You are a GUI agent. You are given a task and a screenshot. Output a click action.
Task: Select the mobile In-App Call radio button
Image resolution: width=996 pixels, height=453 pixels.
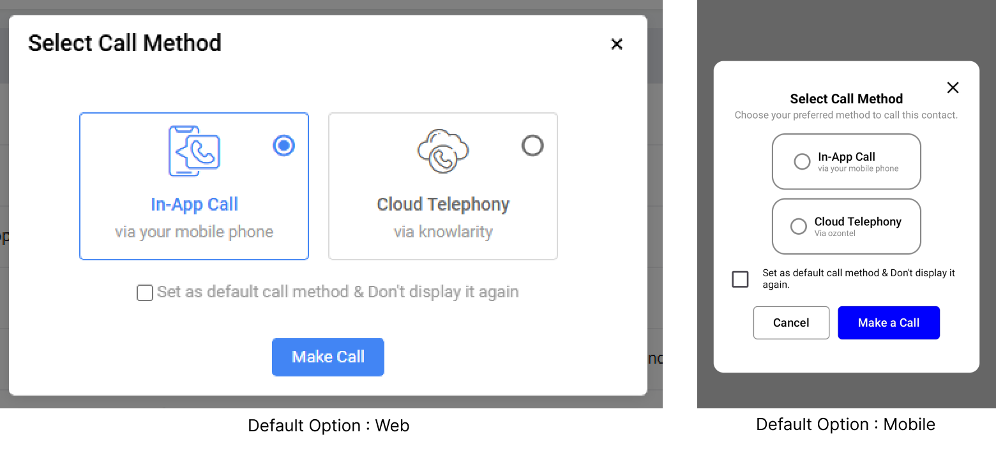coord(802,161)
